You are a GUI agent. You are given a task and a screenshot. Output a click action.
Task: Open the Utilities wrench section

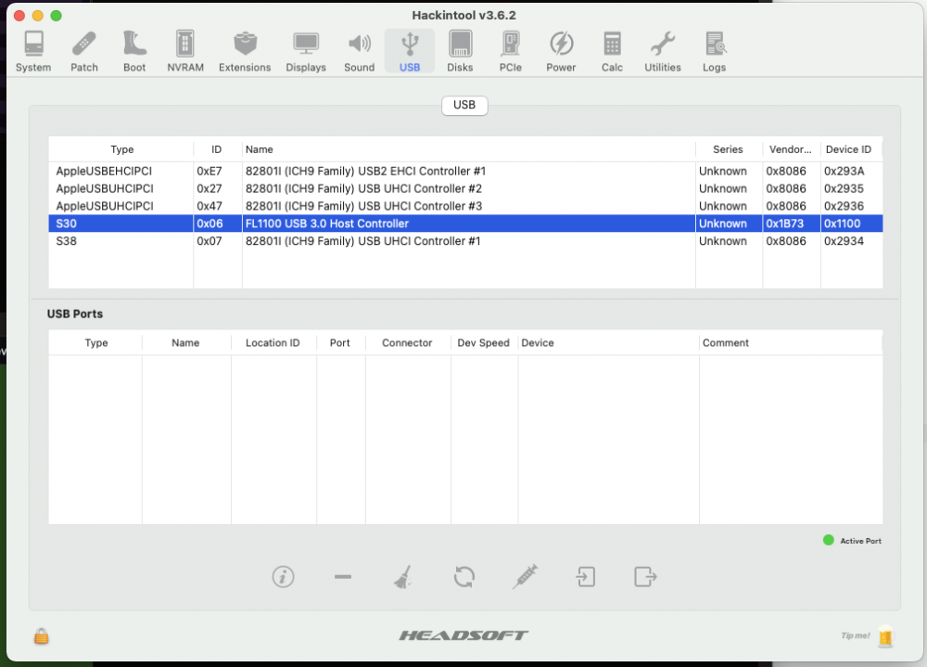pos(663,52)
